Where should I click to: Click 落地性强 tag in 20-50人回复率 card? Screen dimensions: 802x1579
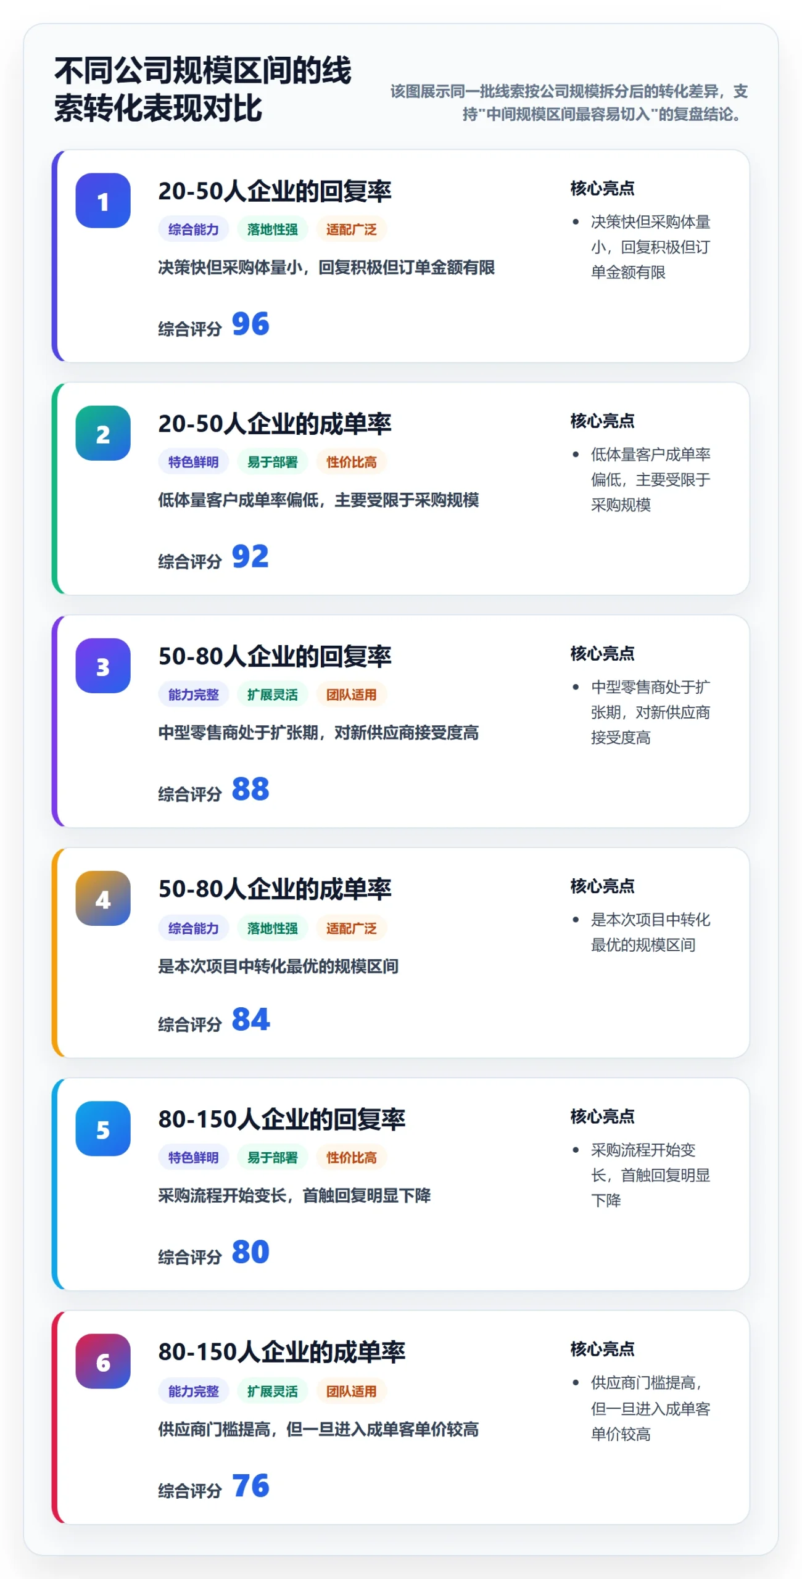(x=272, y=229)
